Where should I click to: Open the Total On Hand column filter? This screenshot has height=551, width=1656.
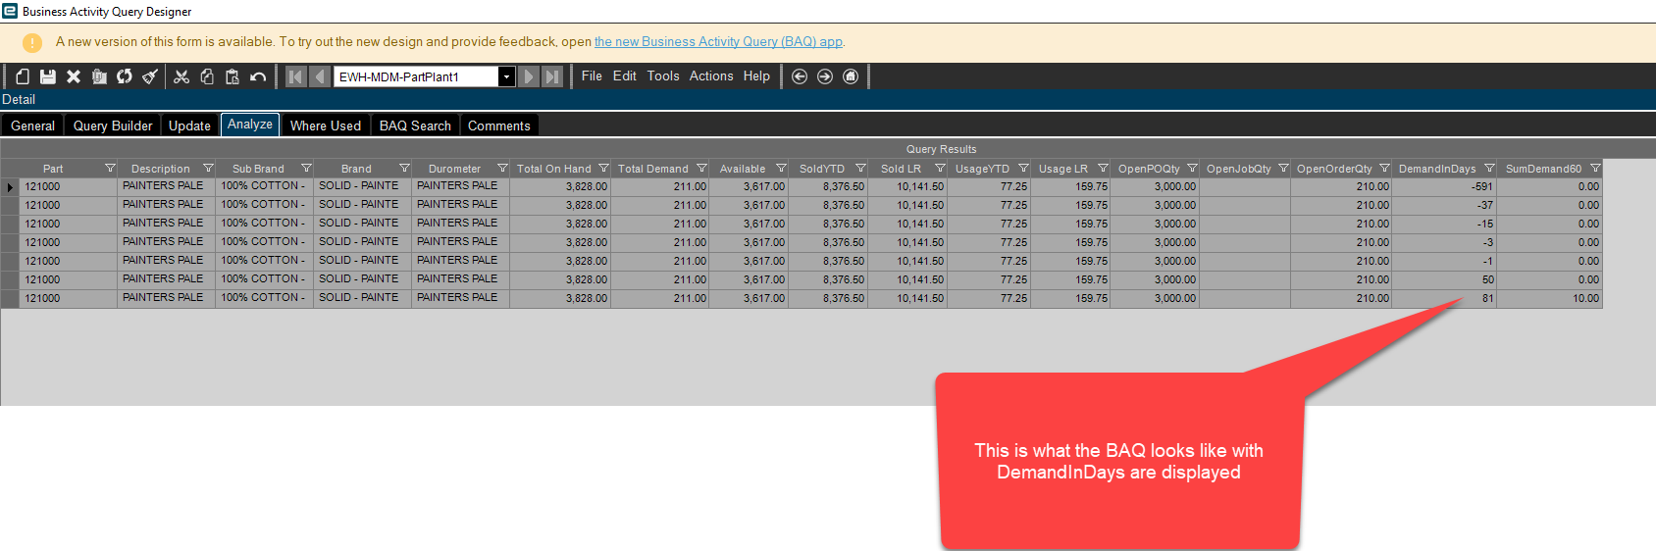(603, 169)
